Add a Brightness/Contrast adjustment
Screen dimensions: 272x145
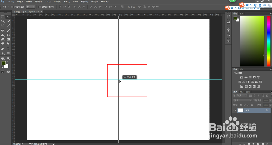click(x=242, y=78)
